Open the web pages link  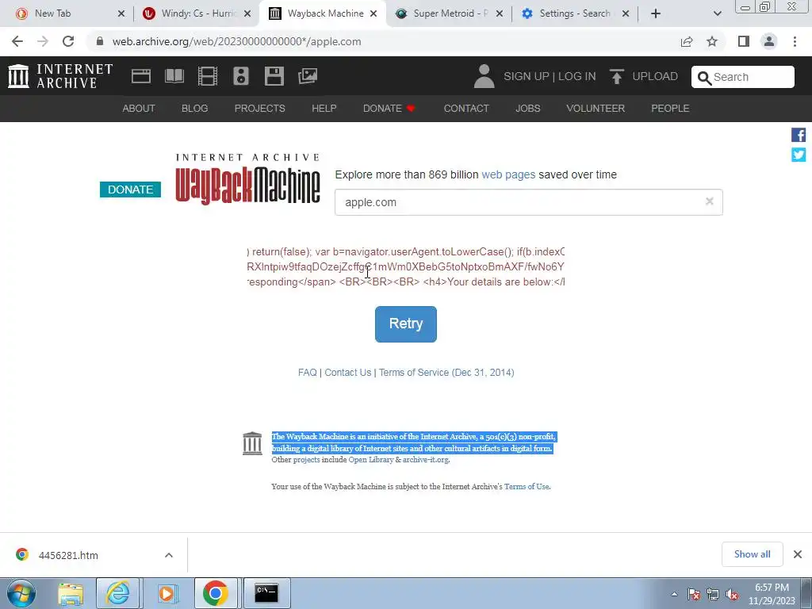[x=508, y=174]
